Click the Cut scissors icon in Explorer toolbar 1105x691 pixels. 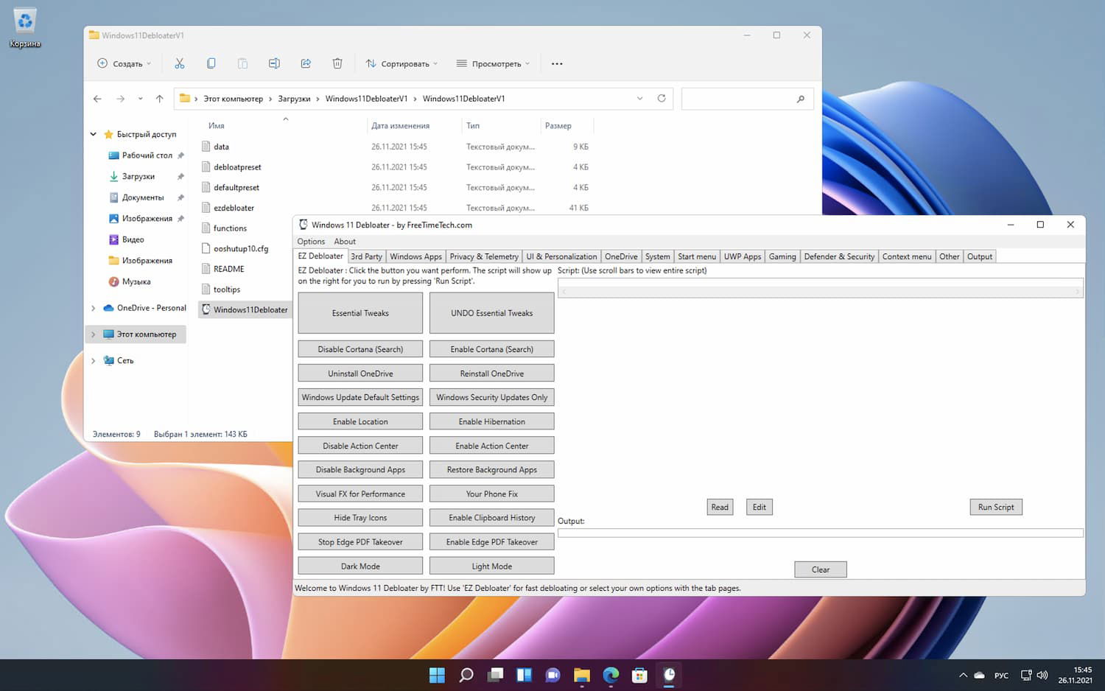[179, 63]
